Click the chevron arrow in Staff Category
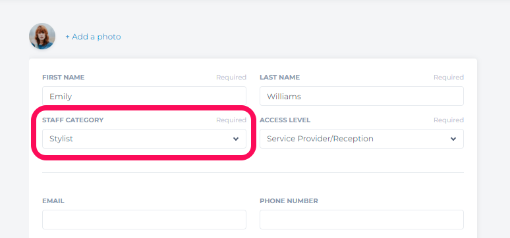 click(236, 139)
